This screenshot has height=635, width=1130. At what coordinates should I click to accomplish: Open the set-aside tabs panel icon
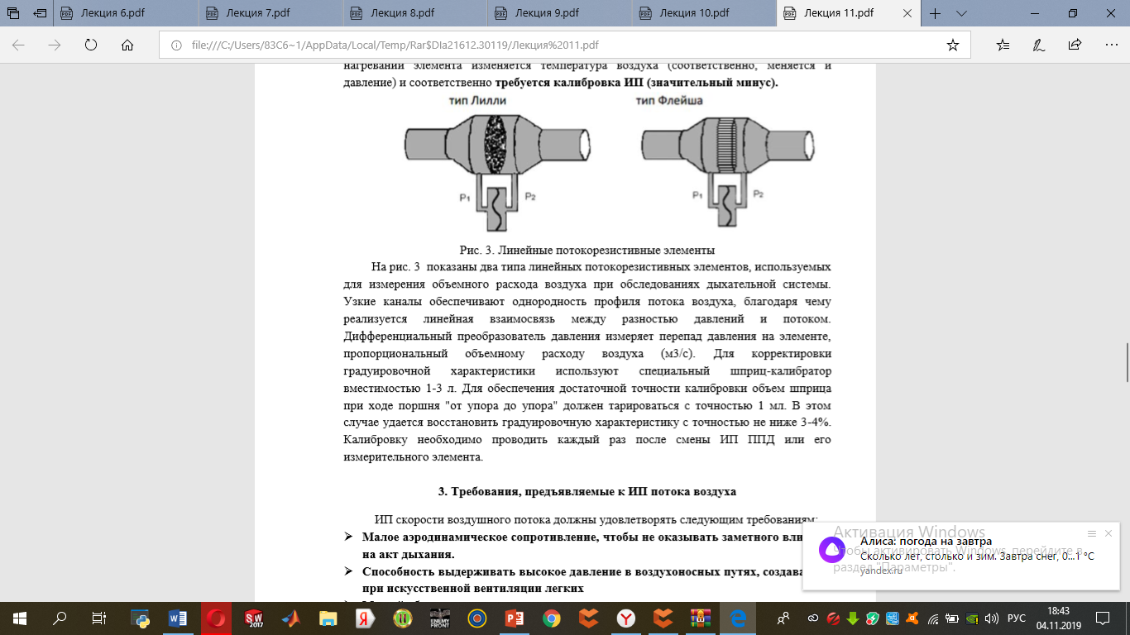(x=12, y=13)
